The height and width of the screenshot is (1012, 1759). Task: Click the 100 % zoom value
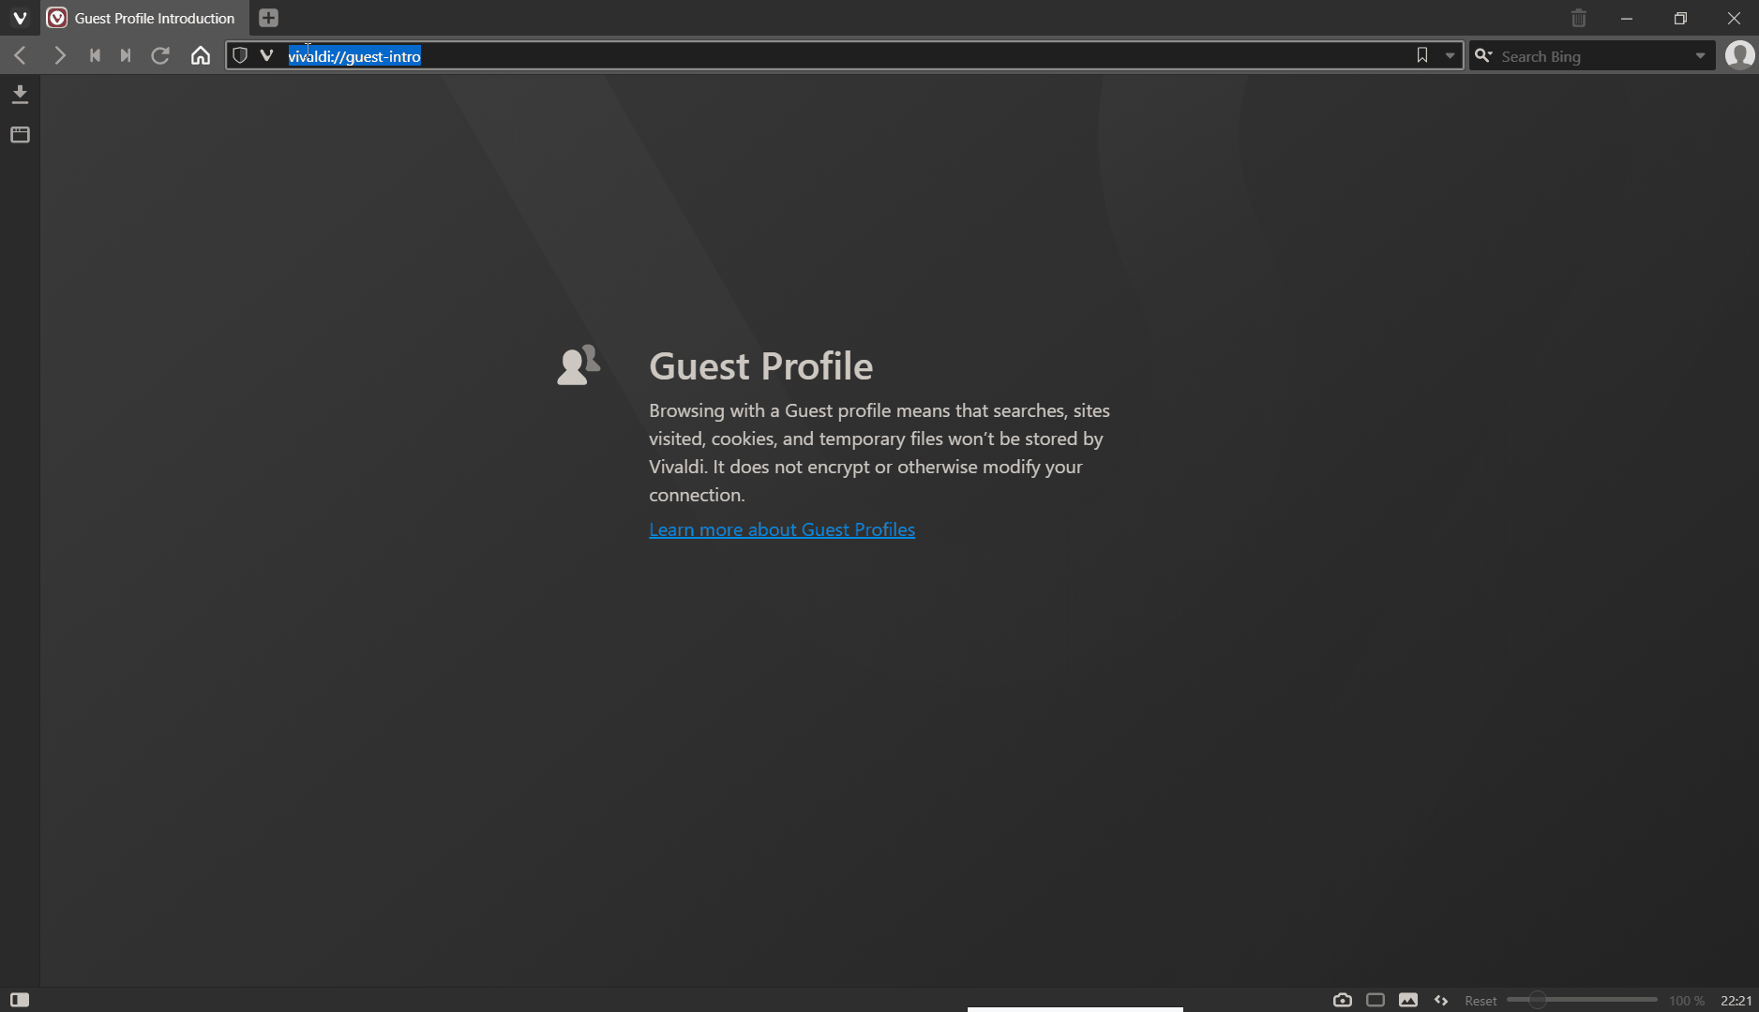(x=1686, y=1001)
